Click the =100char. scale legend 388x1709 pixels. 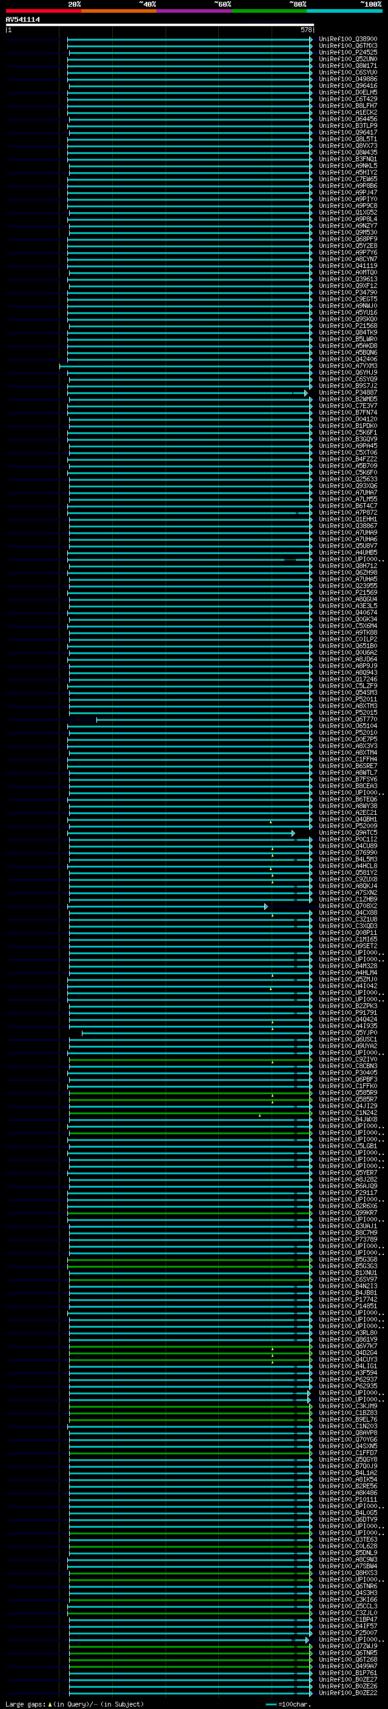pos(289,1704)
